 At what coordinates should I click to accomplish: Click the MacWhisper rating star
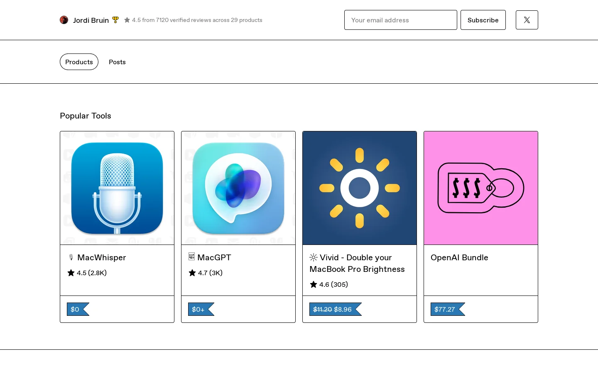point(71,273)
